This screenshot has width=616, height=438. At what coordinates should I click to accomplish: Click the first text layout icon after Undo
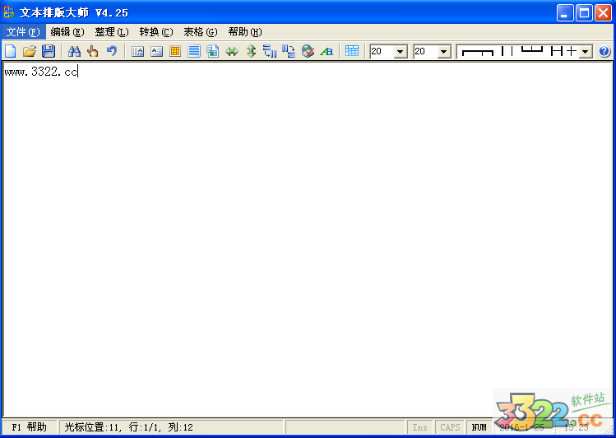point(137,51)
